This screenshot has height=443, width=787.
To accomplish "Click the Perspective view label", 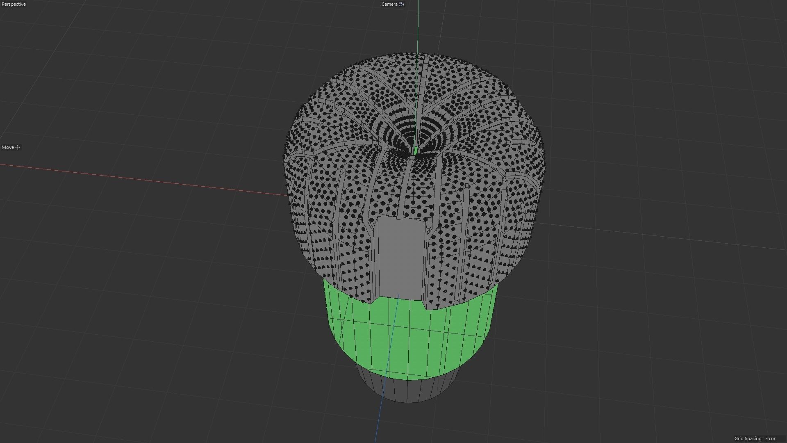I will pyautogui.click(x=14, y=4).
